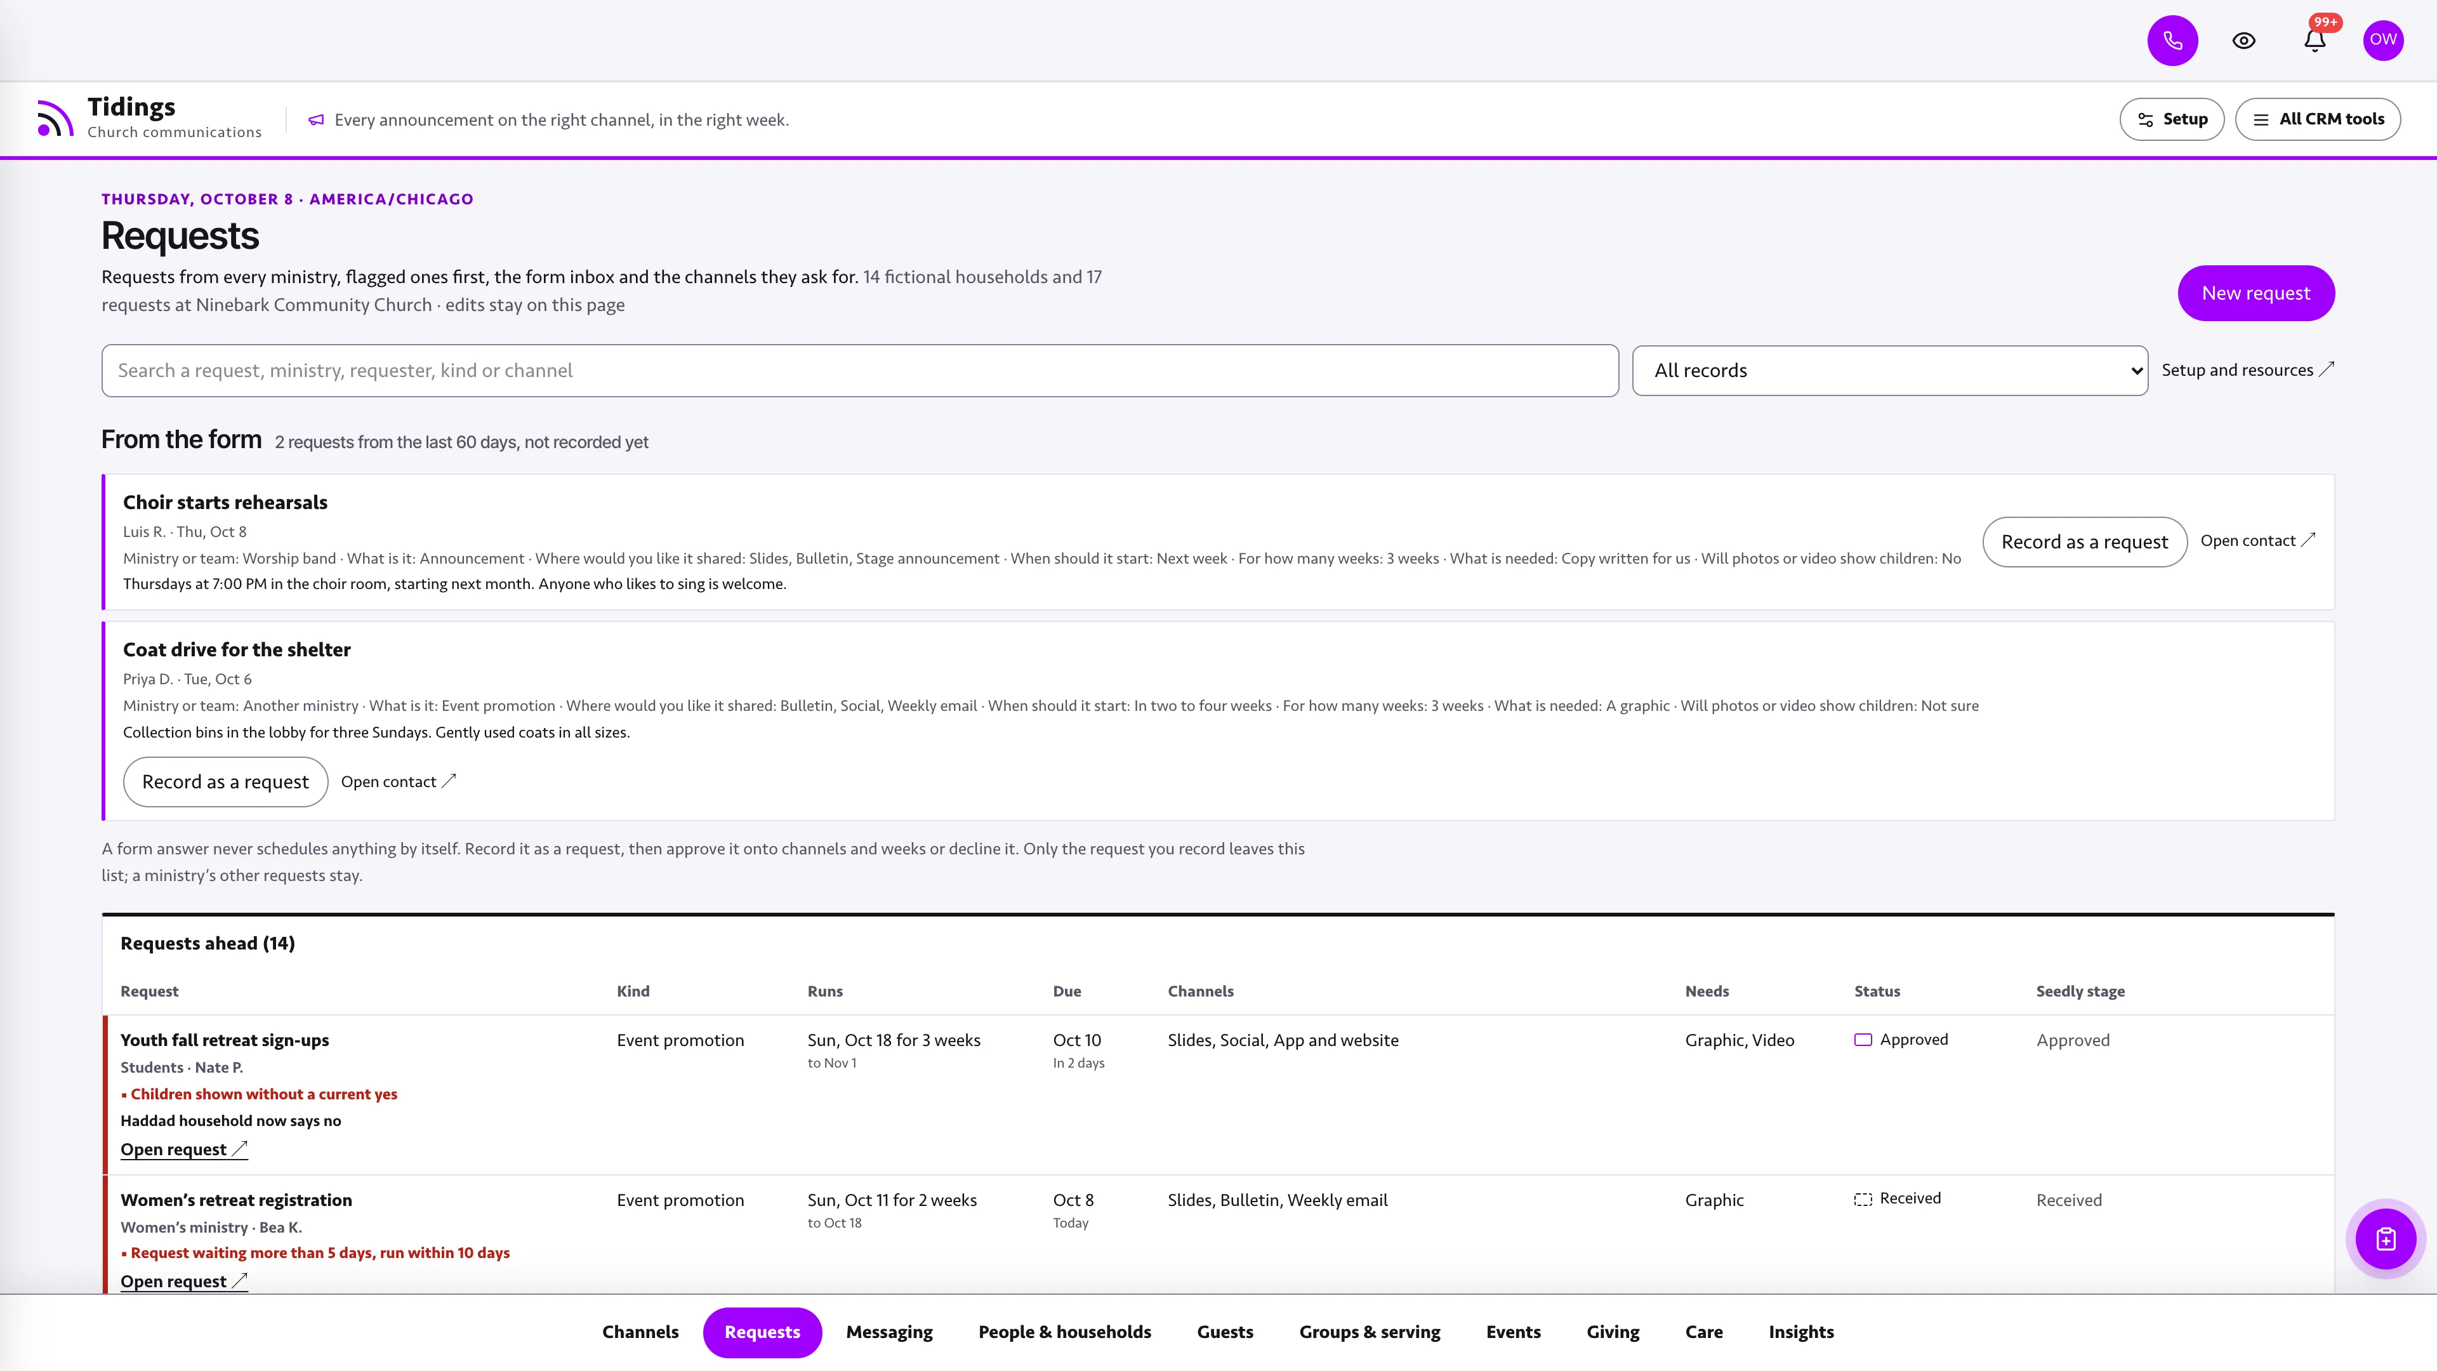The image size is (2437, 1371).
Task: Click the Request column header
Action: 150,991
